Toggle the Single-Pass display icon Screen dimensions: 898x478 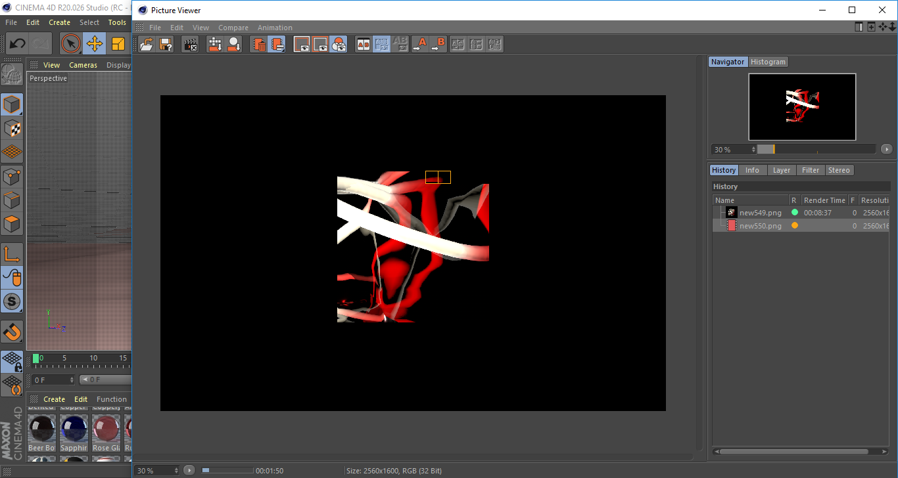[320, 45]
